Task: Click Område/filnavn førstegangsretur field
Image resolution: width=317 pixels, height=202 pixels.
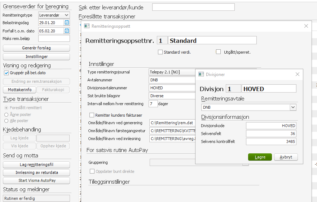Action: (x=172, y=131)
